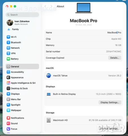Select the Desktop & Dock label

tap(19, 88)
